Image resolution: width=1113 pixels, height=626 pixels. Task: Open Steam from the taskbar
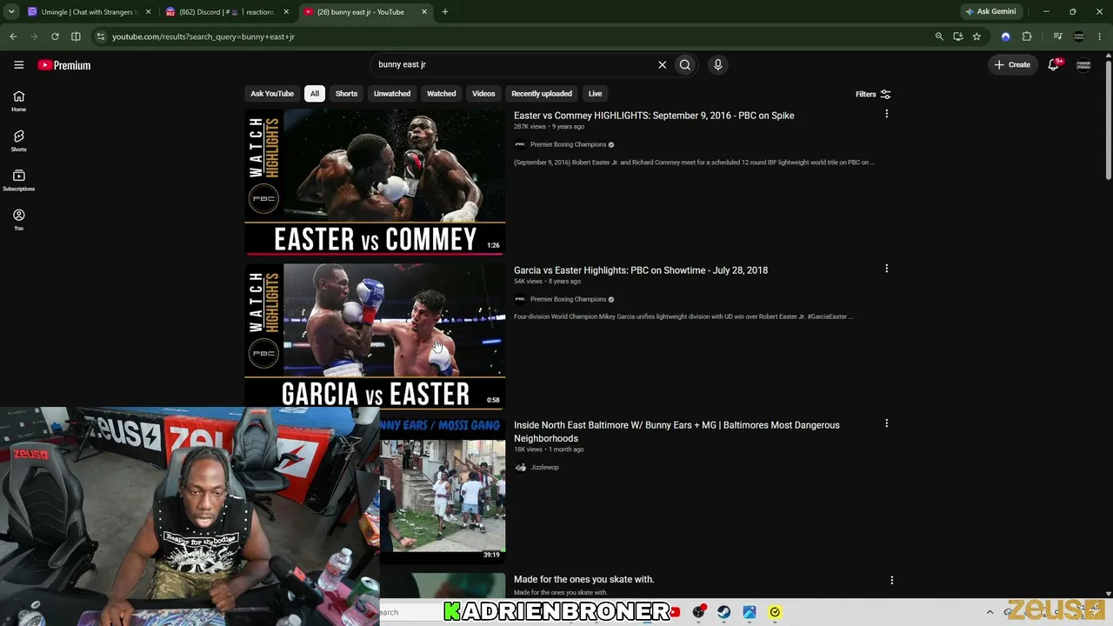[723, 612]
